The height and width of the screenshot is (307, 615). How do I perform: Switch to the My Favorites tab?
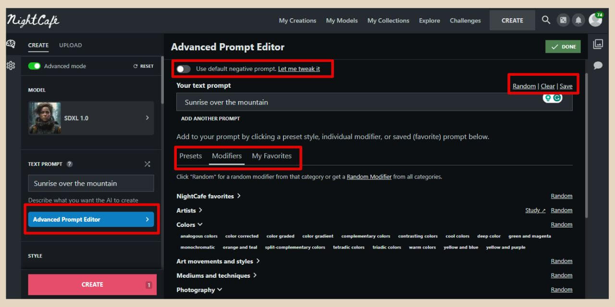click(x=271, y=156)
